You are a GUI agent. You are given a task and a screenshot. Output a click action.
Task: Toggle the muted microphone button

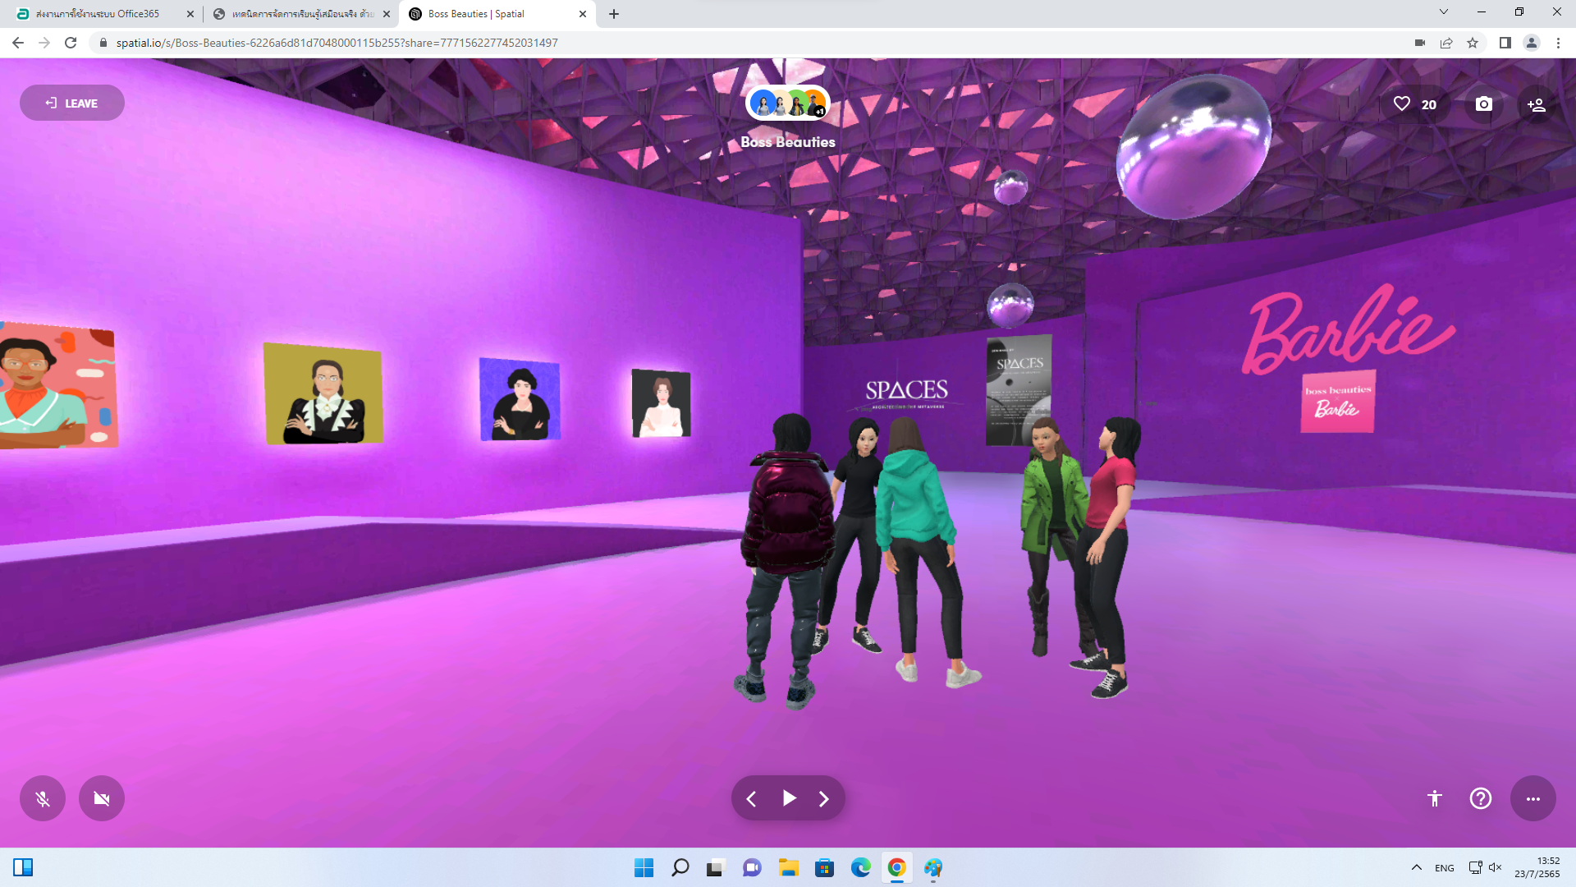pos(43,798)
